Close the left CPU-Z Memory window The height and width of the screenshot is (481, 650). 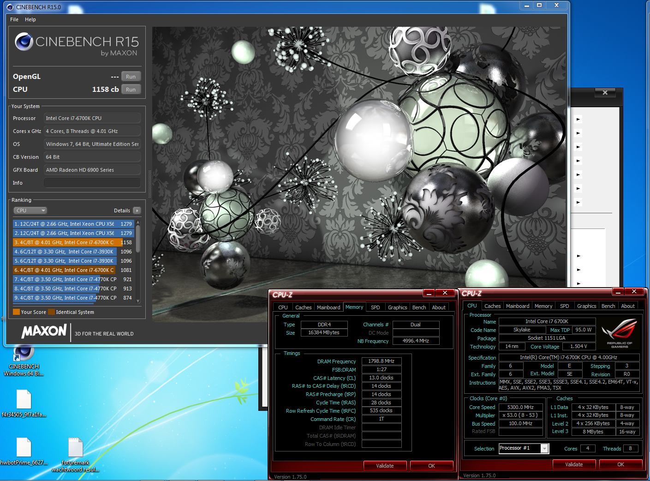point(445,293)
